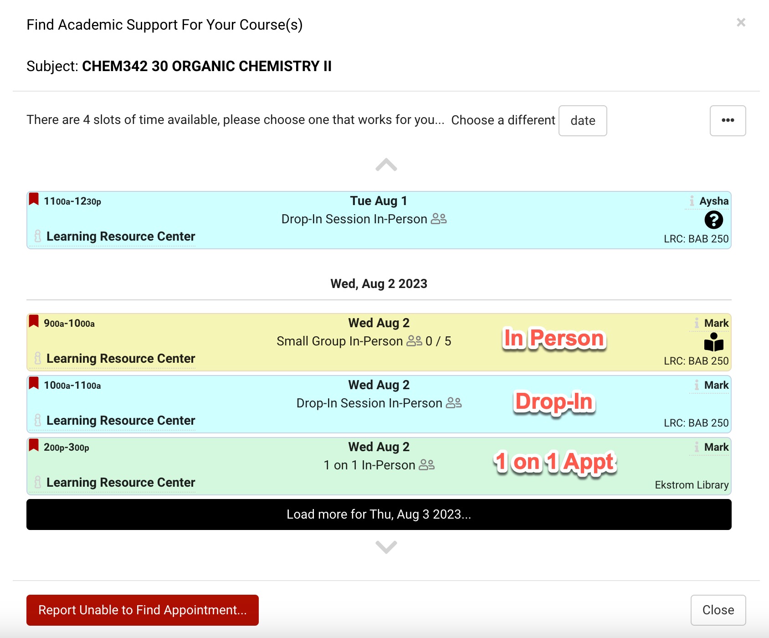Click the red bookmark icon for 200p-300p slot
The image size is (769, 638).
coord(34,445)
